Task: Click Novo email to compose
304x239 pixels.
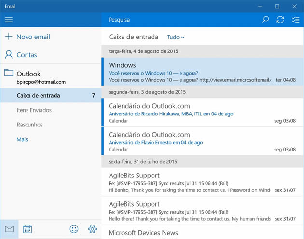Action: tap(33, 37)
